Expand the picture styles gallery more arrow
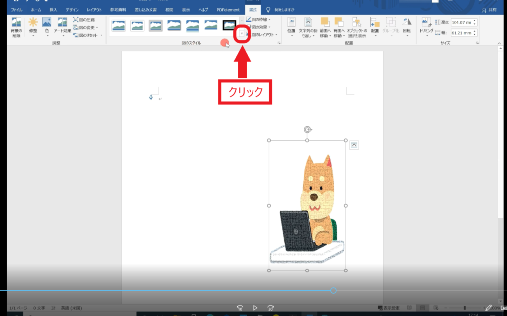 click(x=242, y=34)
